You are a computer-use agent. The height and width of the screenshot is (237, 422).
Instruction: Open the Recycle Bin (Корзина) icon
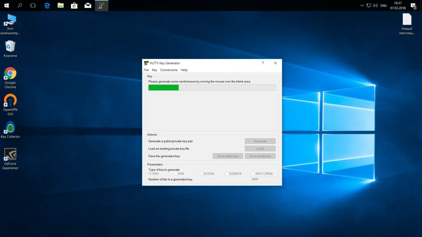click(10, 46)
